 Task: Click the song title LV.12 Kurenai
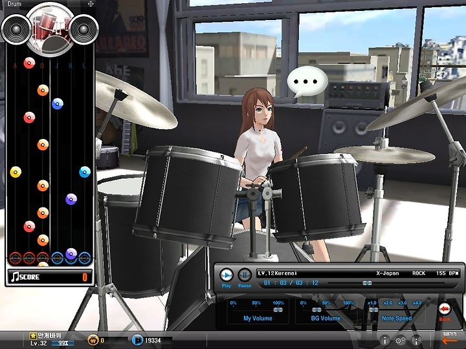(277, 273)
